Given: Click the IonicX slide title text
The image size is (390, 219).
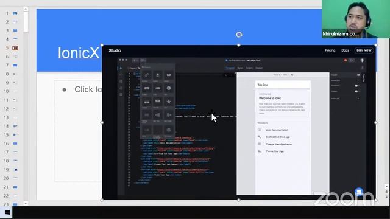Looking at the screenshot, I should pyautogui.click(x=79, y=53).
